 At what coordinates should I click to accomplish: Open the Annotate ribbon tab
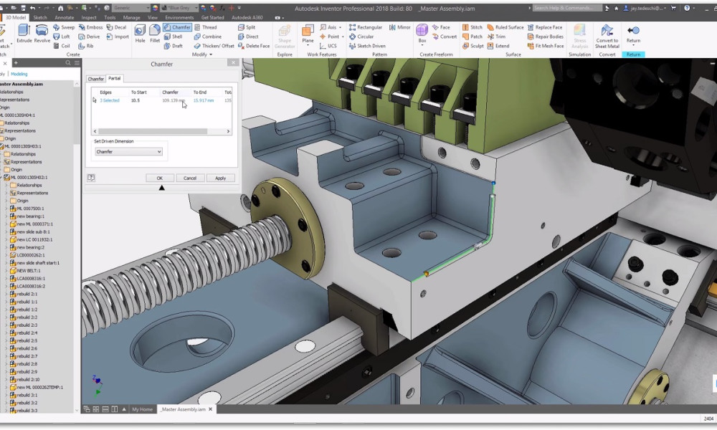tap(64, 17)
